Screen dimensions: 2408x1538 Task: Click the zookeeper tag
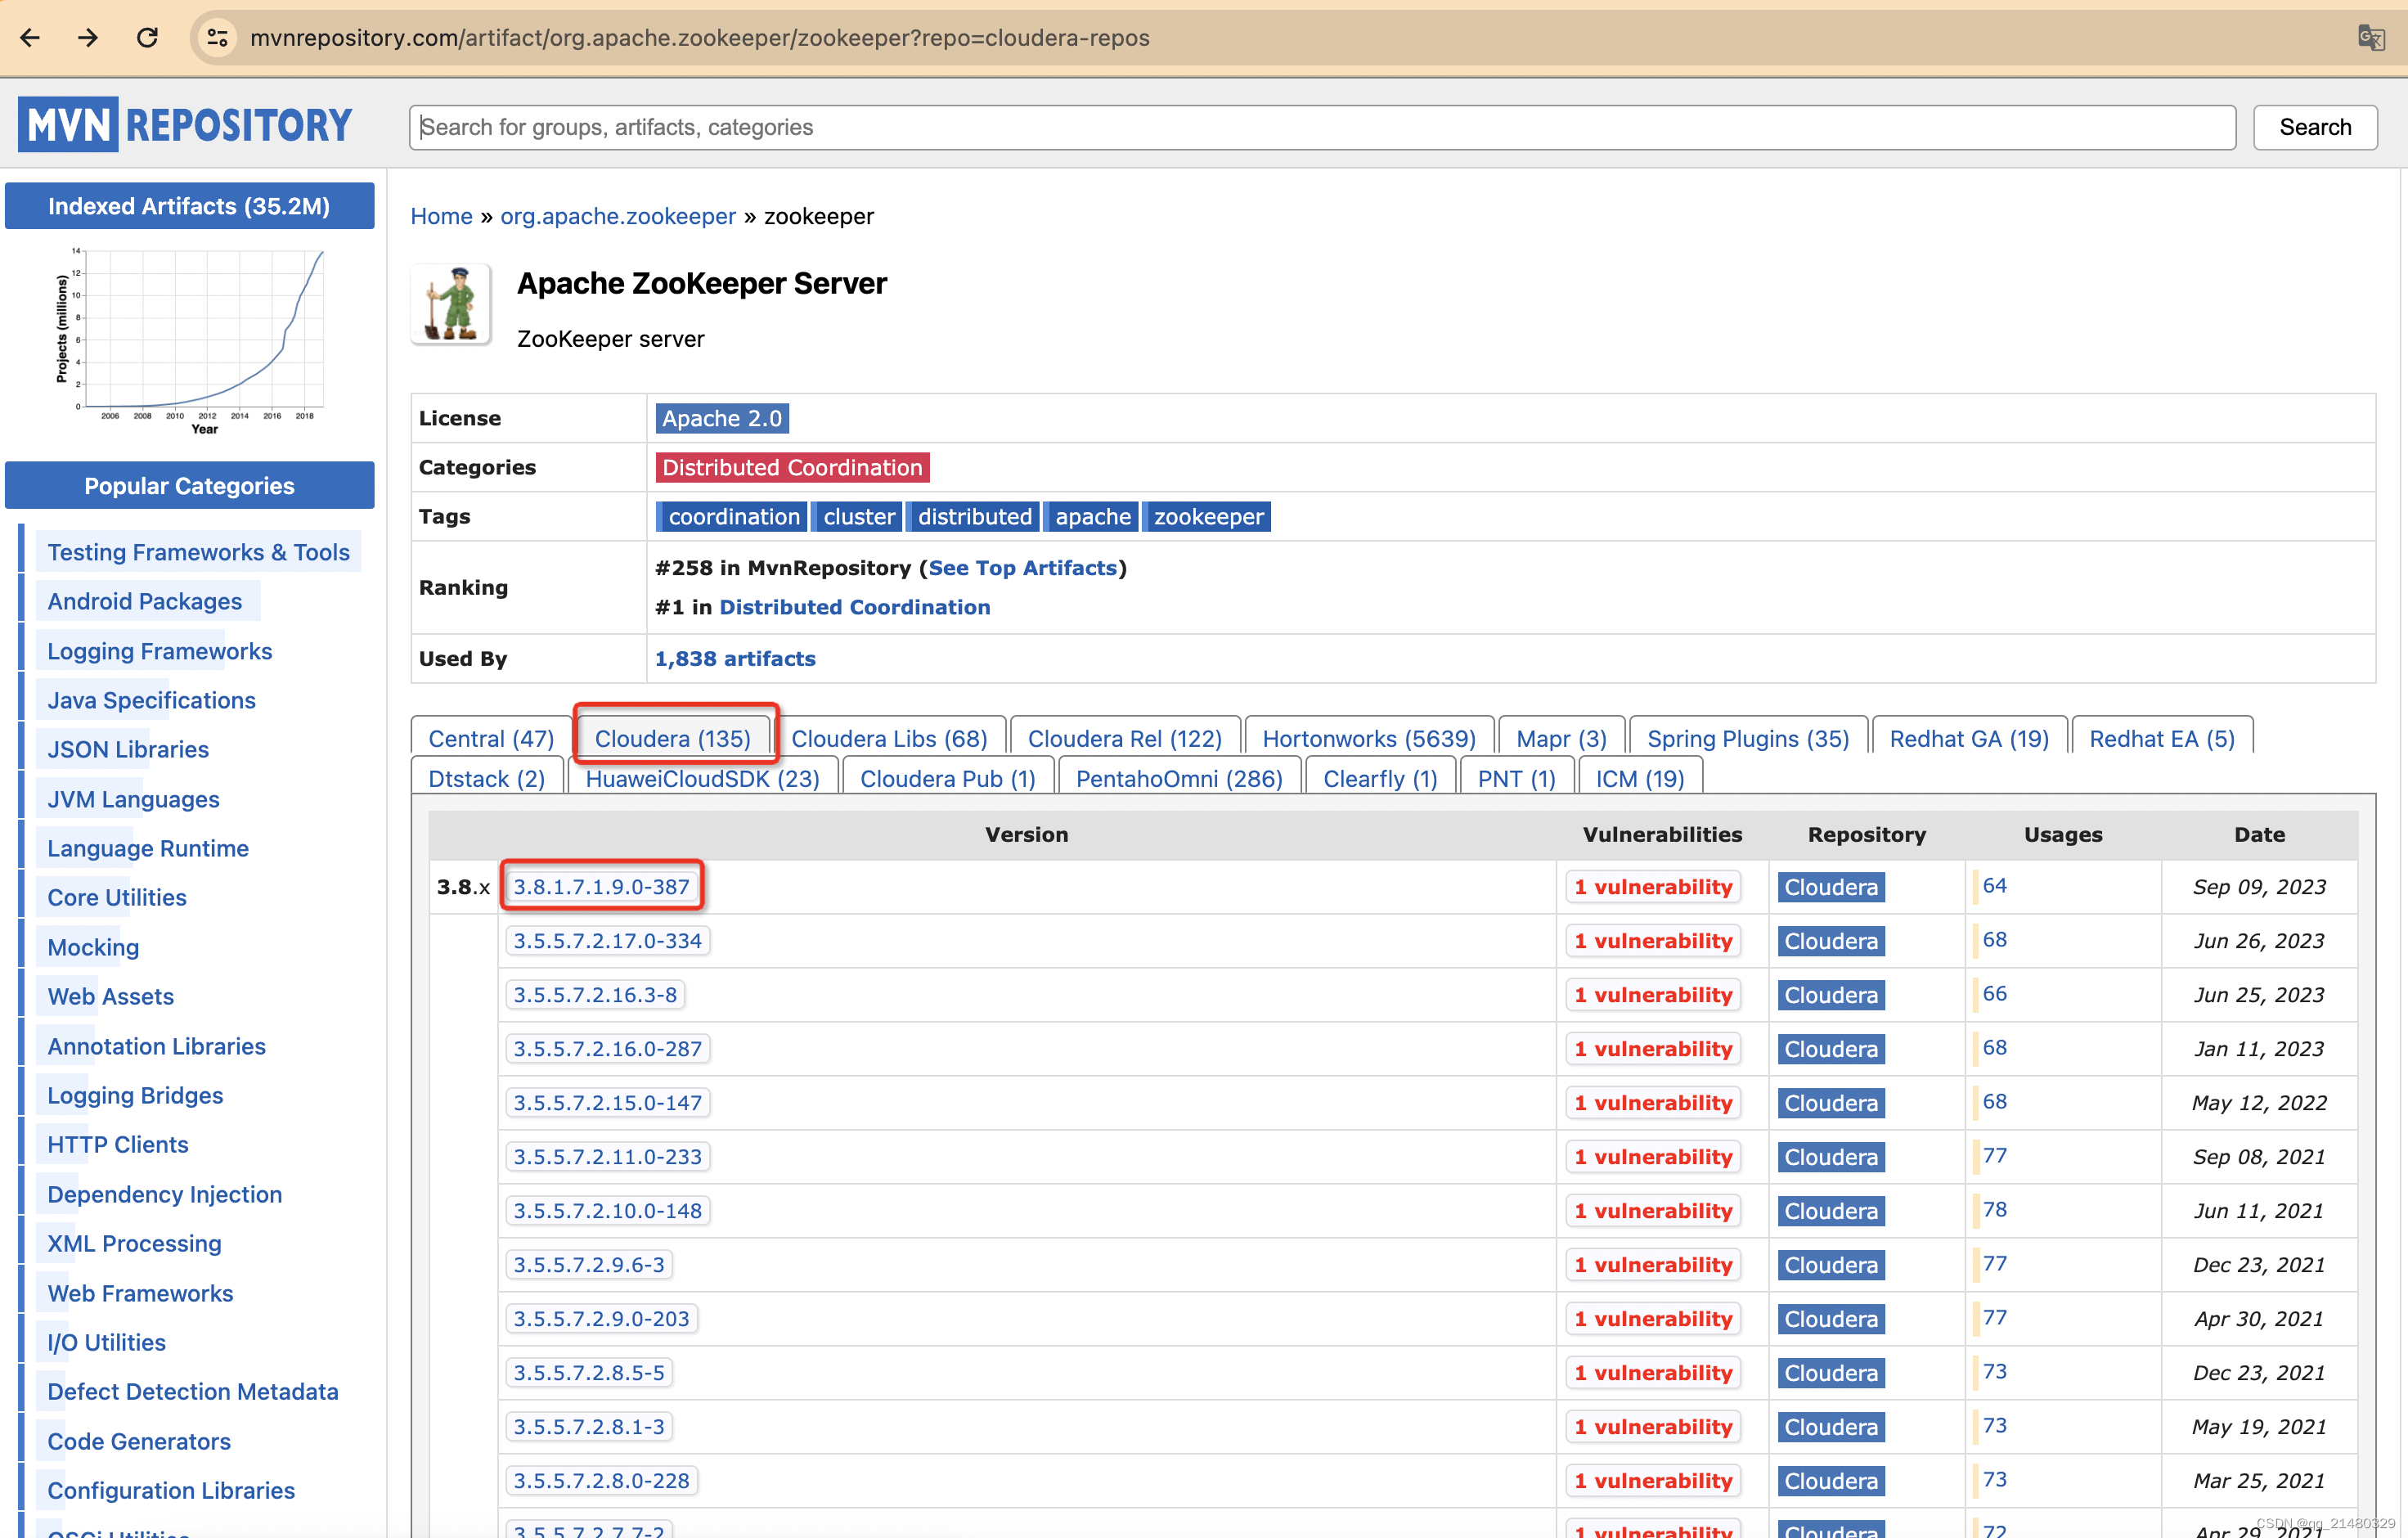pos(1208,516)
